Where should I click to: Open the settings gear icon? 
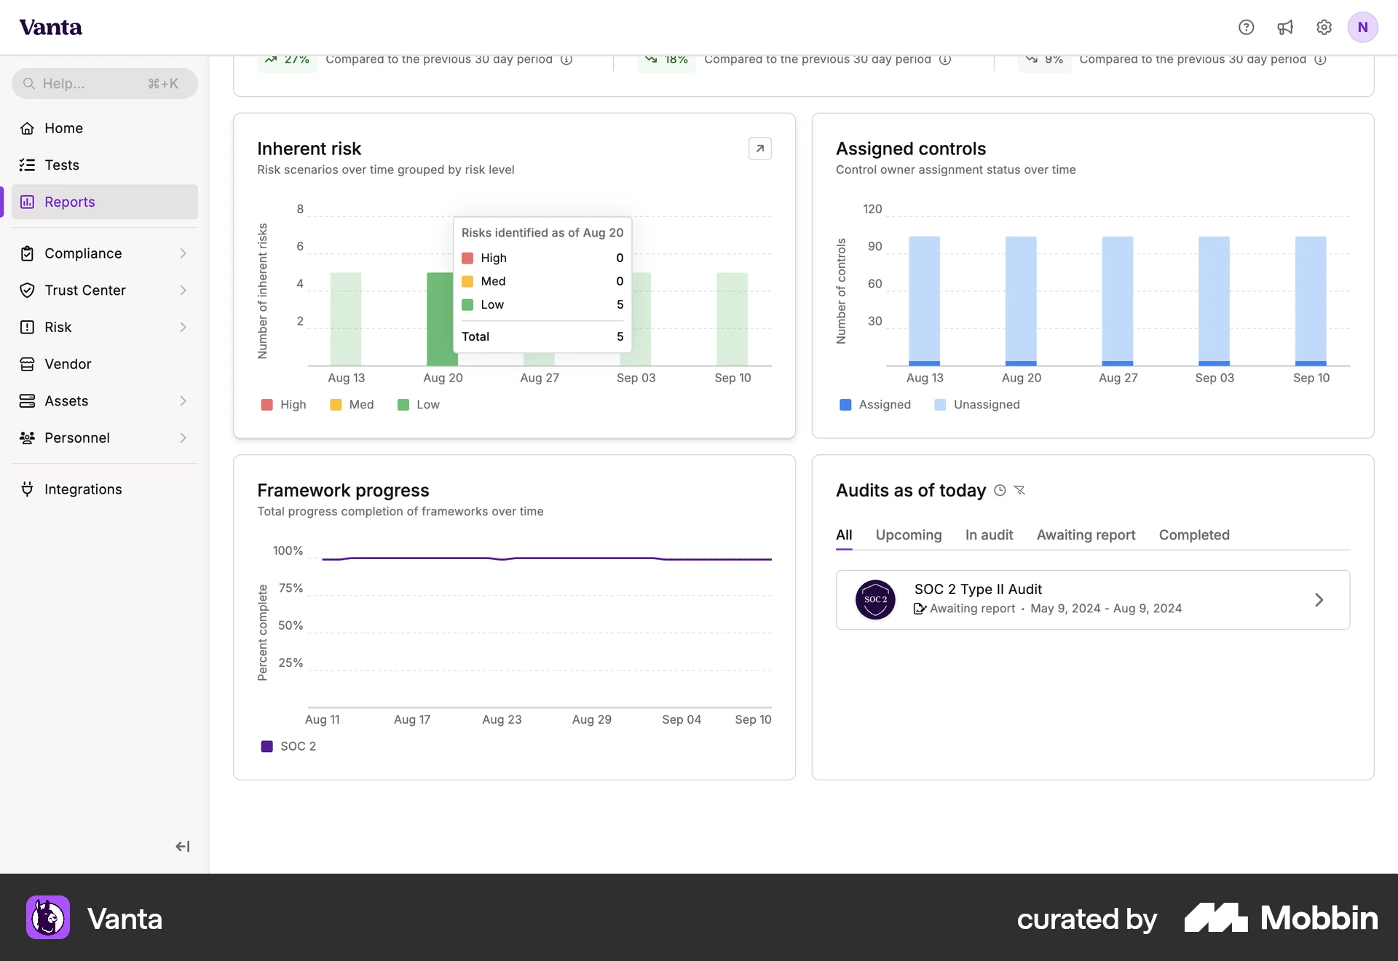click(1324, 27)
